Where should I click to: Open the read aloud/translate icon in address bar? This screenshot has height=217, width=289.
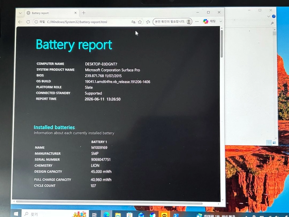click(x=133, y=22)
